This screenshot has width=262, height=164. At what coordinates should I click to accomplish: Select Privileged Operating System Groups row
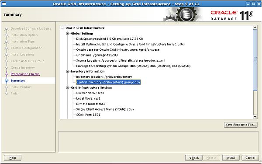[x=133, y=66]
